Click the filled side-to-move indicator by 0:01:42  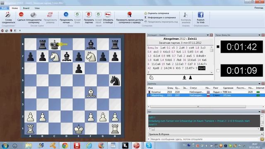pos(218,47)
